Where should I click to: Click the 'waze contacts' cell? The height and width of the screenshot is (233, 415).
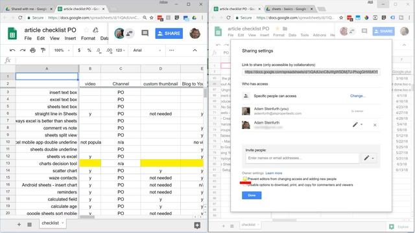coord(47,178)
